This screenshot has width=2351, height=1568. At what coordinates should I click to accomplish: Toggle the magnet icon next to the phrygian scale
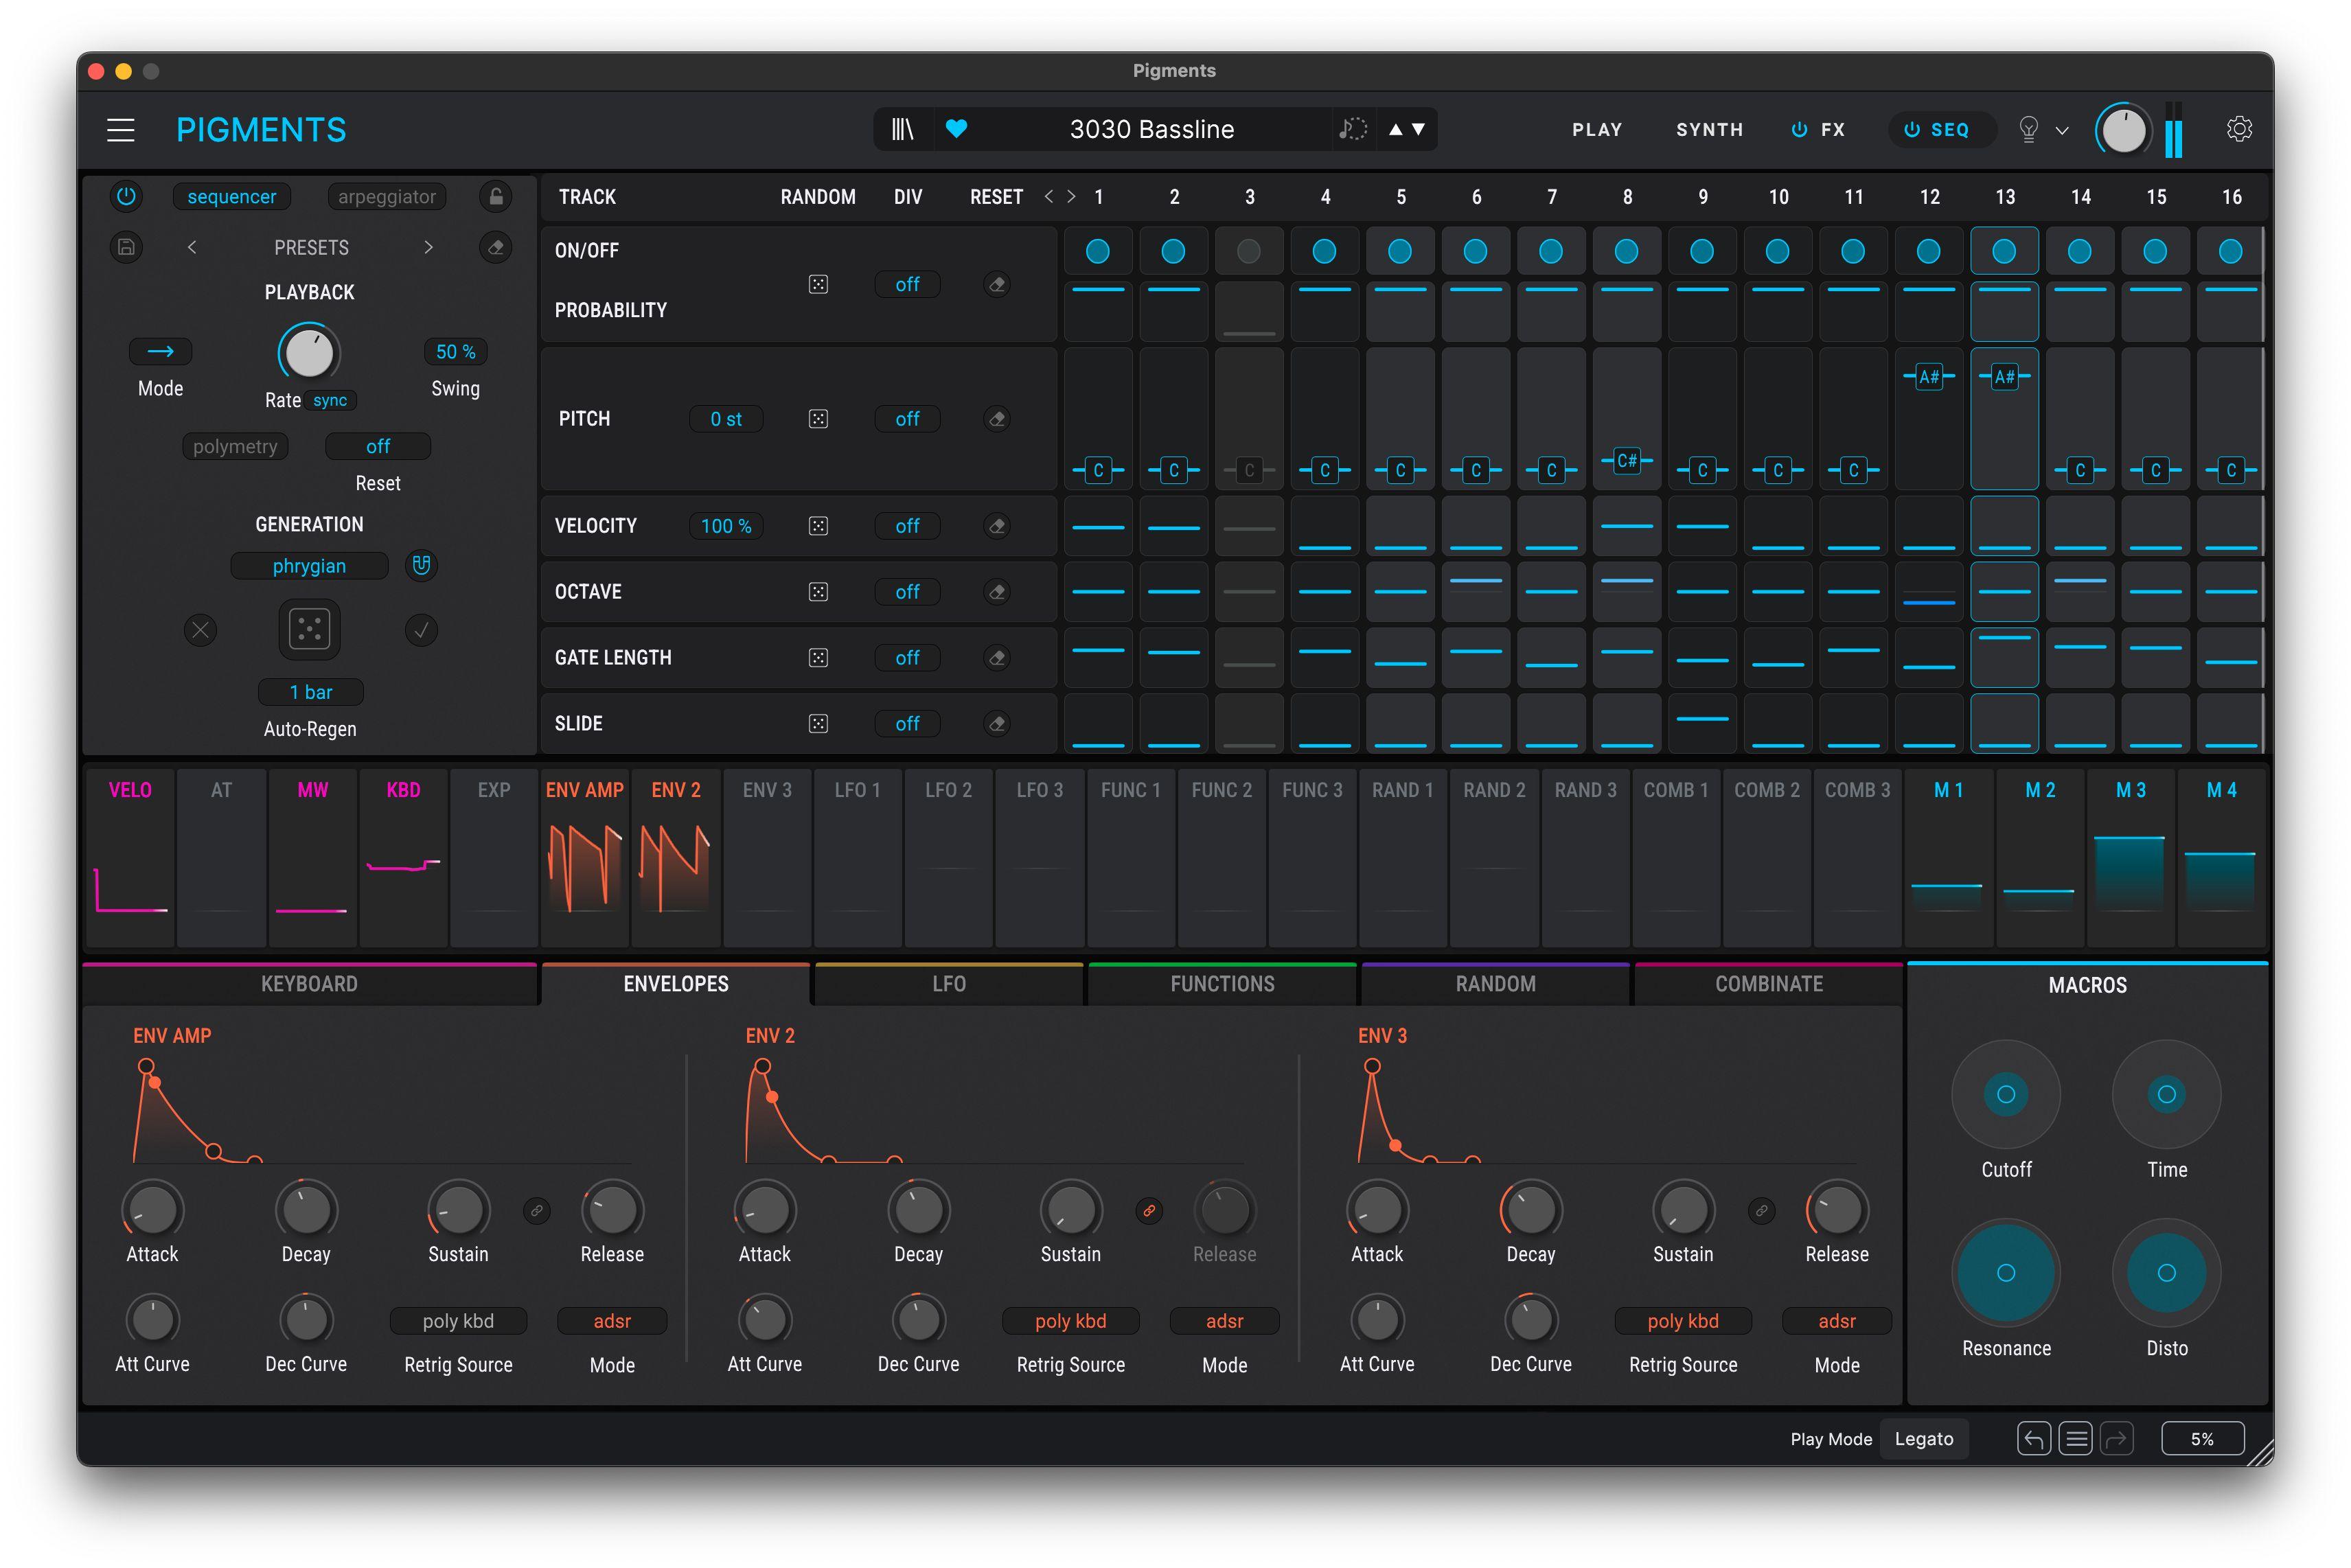click(x=421, y=565)
